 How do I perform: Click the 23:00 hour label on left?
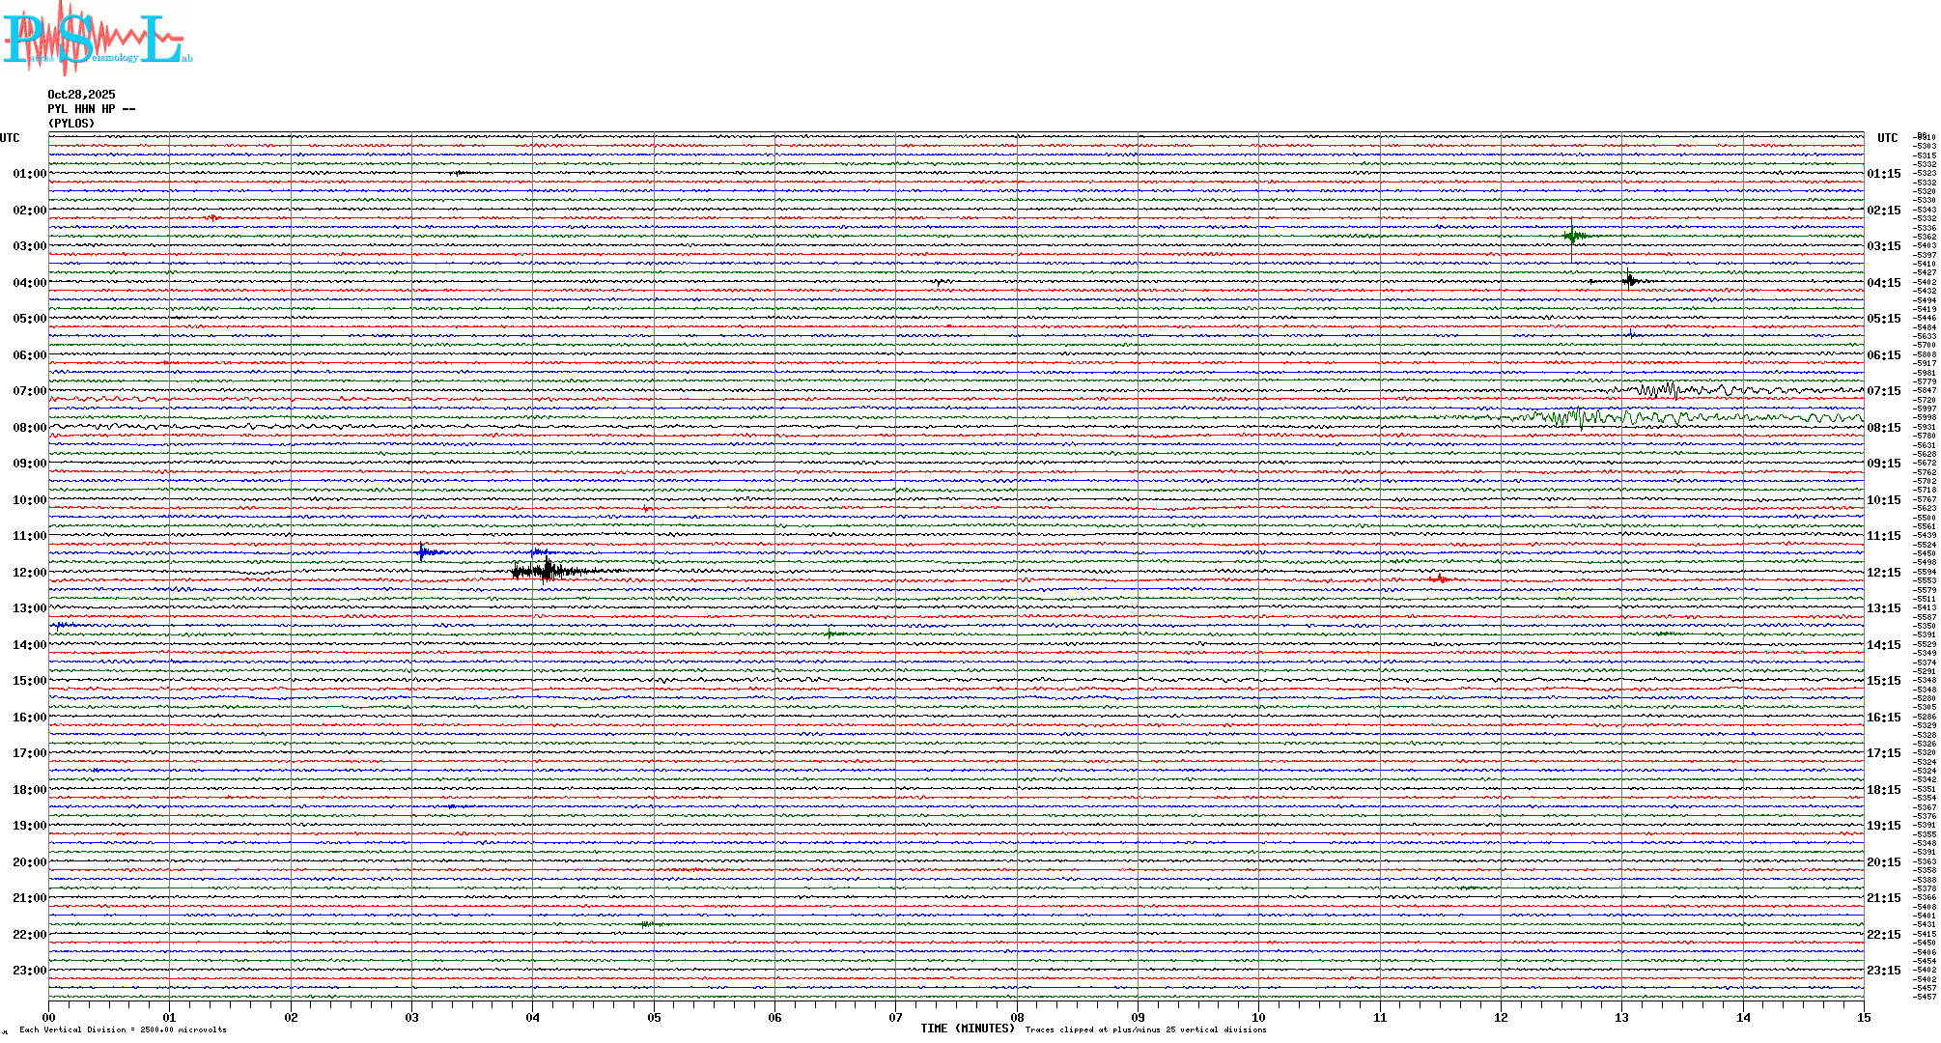29,971
